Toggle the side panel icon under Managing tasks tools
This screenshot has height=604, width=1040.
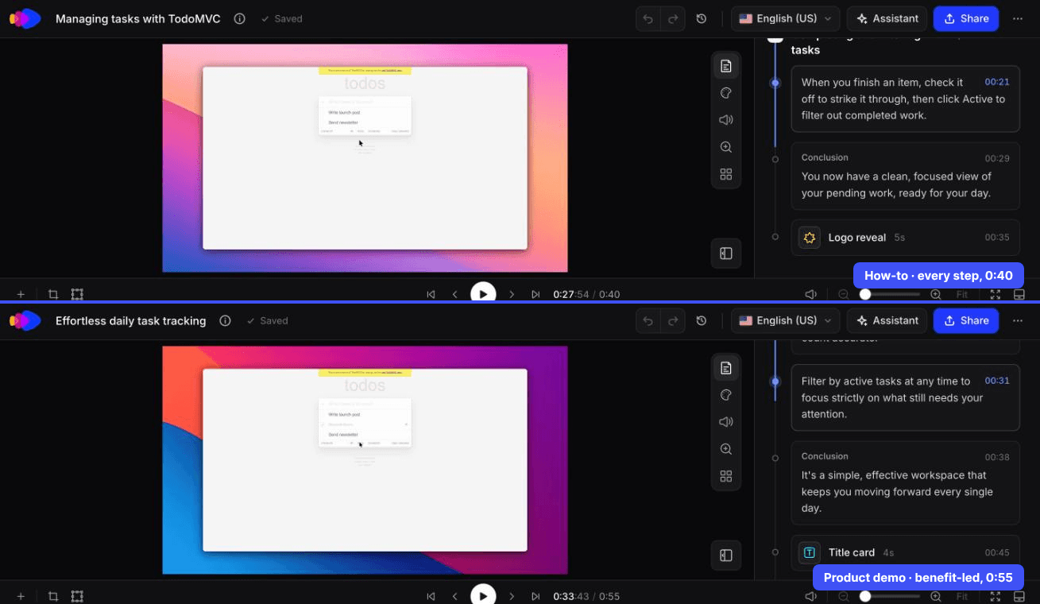click(x=725, y=254)
